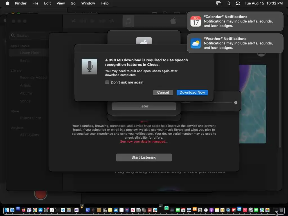Screen dimensions: 288x216
Task: Select Albums in Music library
Action: pos(26,93)
